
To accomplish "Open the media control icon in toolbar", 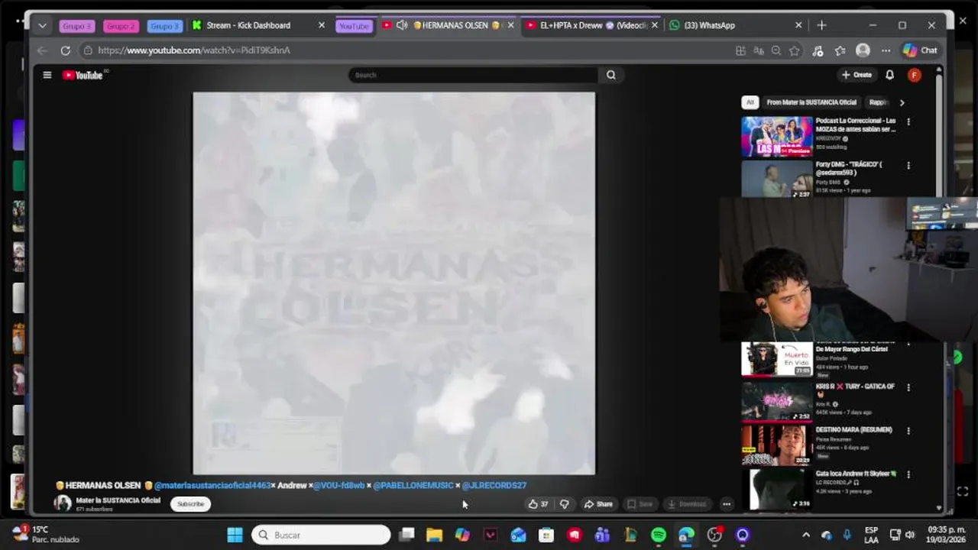I will click(x=818, y=50).
